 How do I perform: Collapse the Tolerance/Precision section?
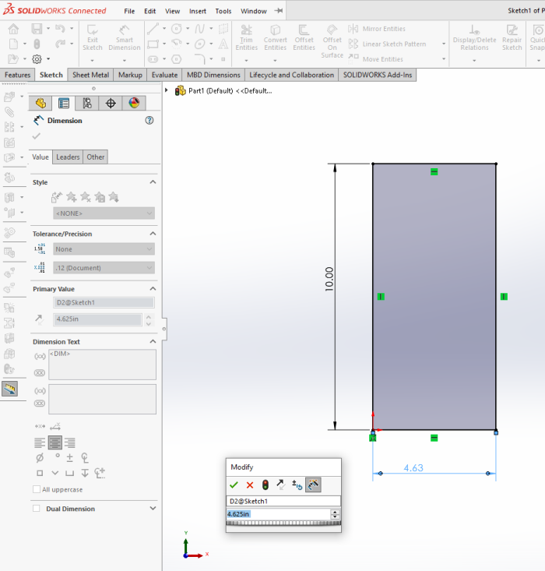pos(152,234)
